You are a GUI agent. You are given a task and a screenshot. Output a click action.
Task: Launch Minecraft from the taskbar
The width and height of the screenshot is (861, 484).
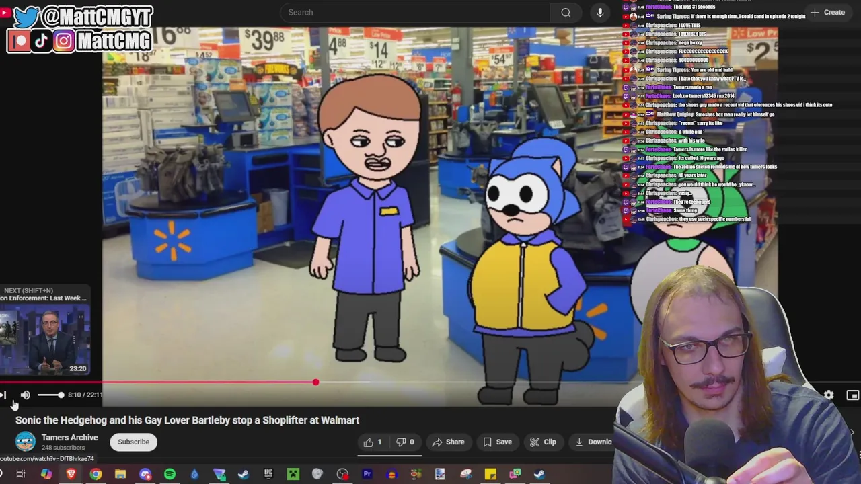[293, 474]
